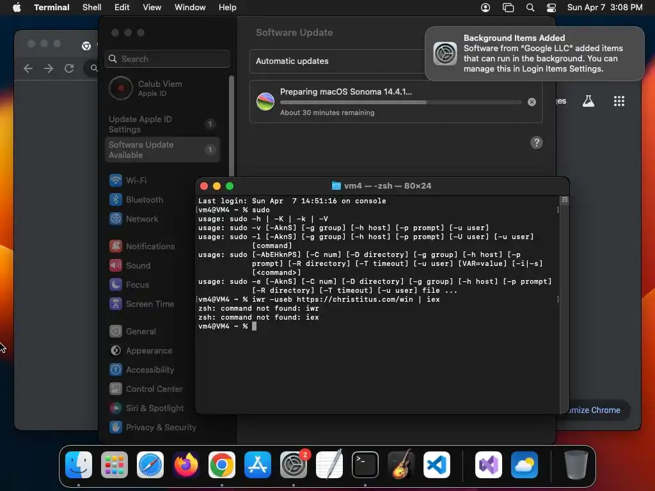This screenshot has height=491, width=655.
Task: Open the Shell menu
Action: coord(92,8)
